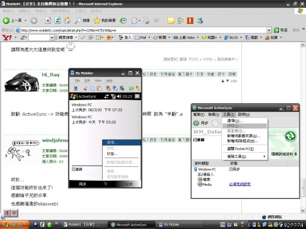Click the IE Back arrow button
306x229 pixels.
(6, 21)
